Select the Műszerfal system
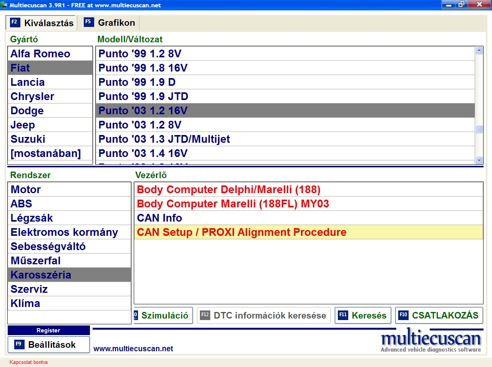This screenshot has width=492, height=367. 70,260
